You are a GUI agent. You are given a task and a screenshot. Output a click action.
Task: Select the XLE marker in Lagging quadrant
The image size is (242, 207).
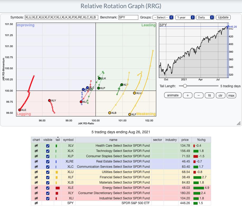20,110
